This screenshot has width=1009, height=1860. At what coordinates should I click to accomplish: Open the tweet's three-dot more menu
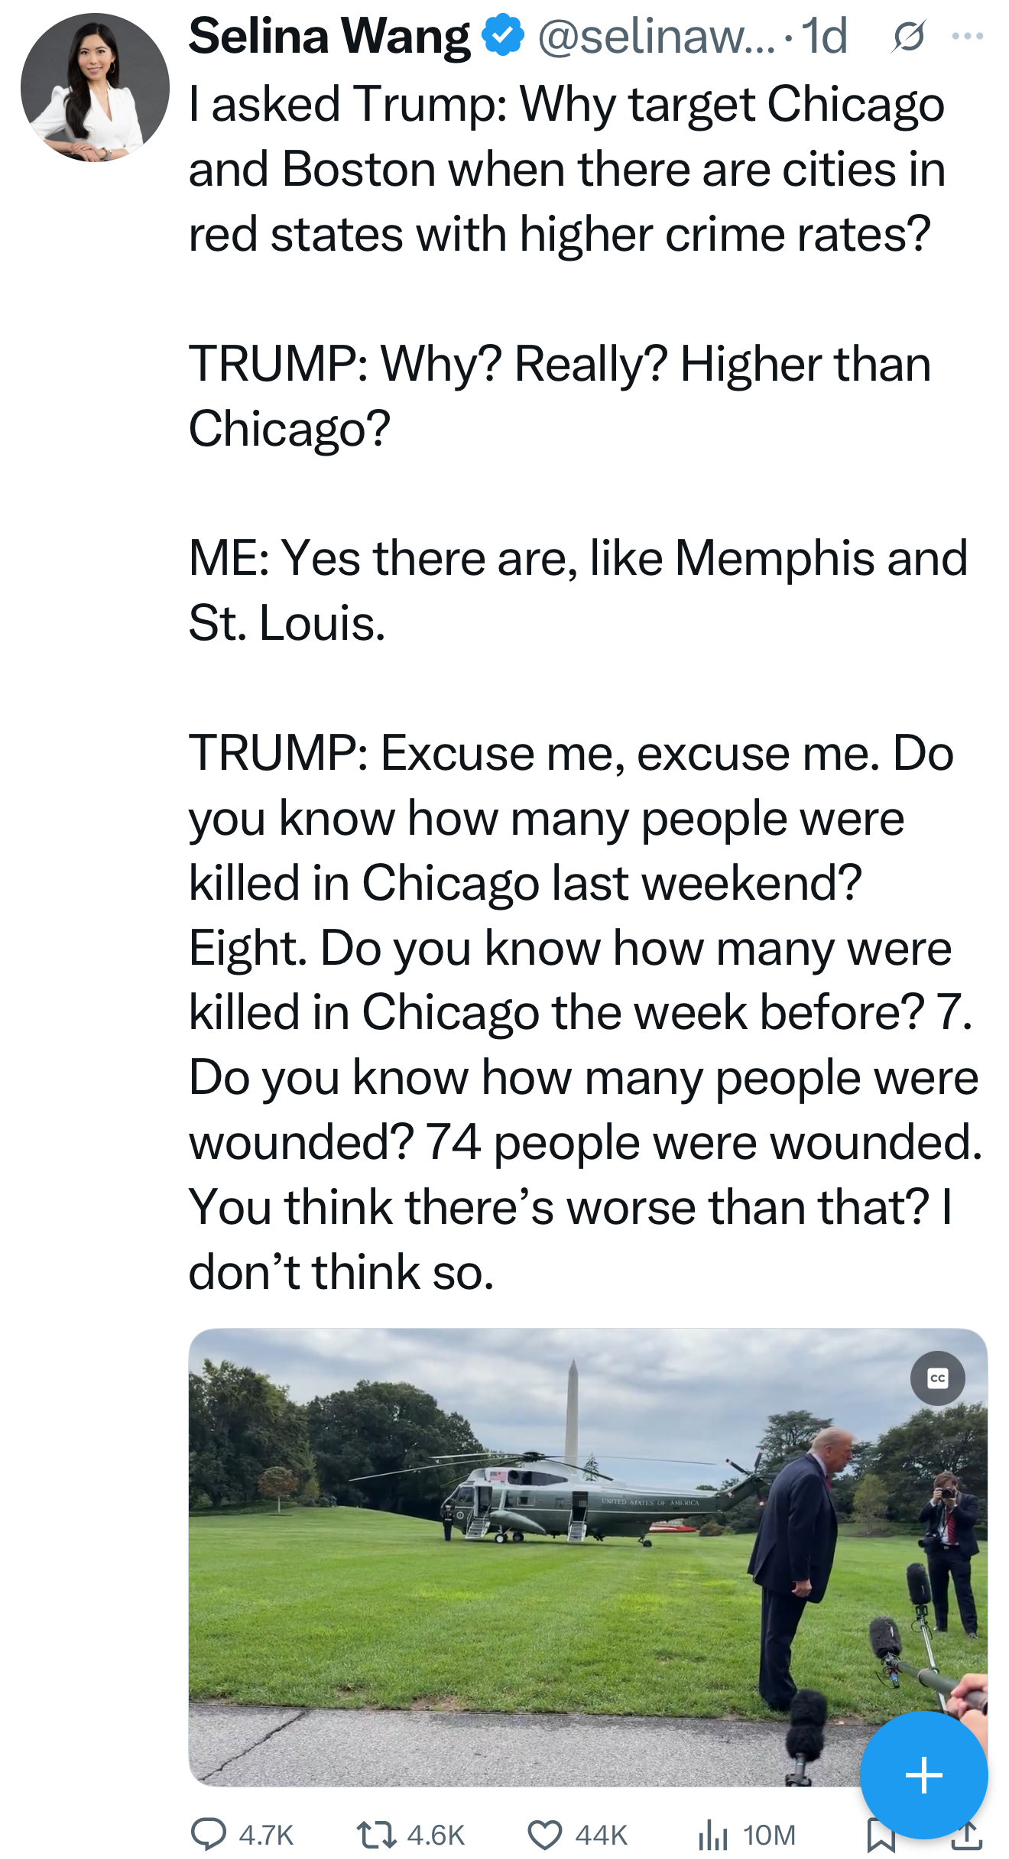coord(968,36)
